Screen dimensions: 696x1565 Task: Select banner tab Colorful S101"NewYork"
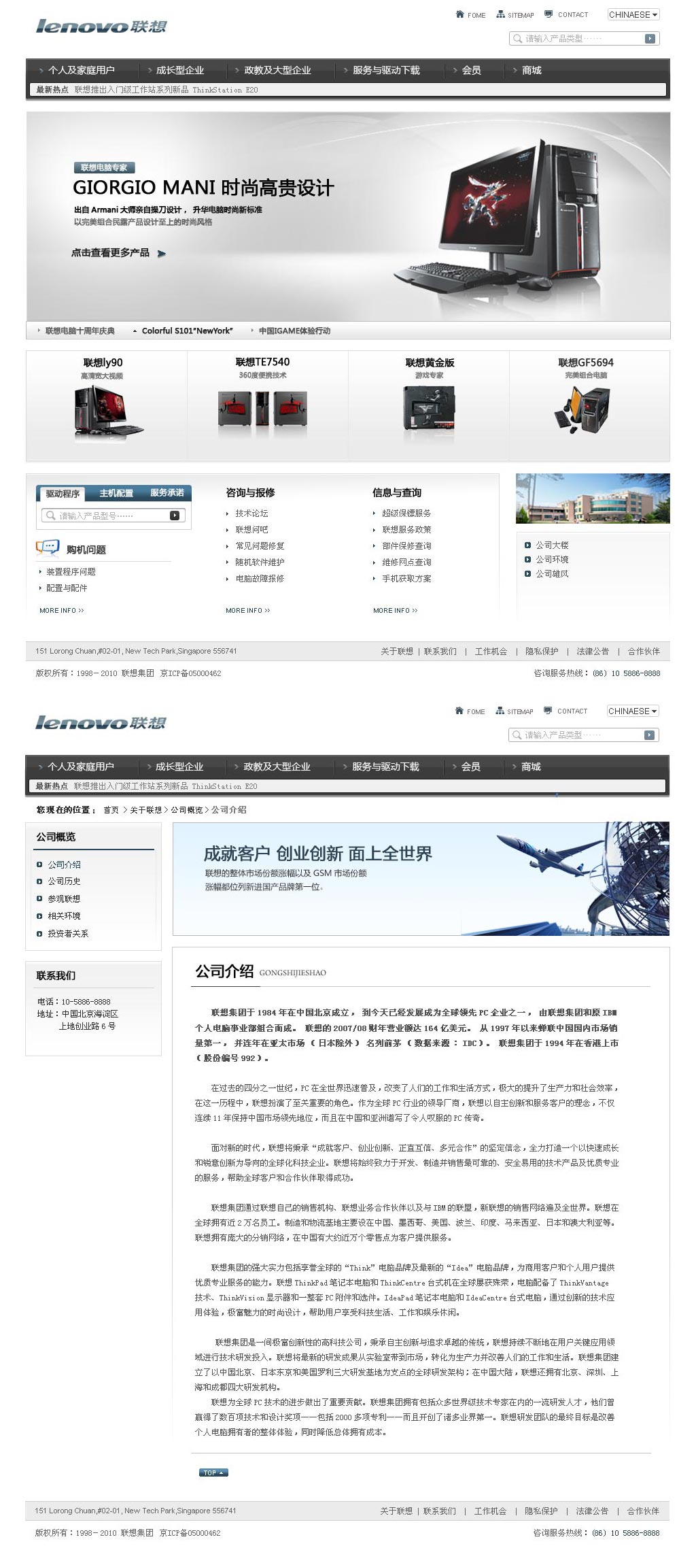[x=187, y=331]
